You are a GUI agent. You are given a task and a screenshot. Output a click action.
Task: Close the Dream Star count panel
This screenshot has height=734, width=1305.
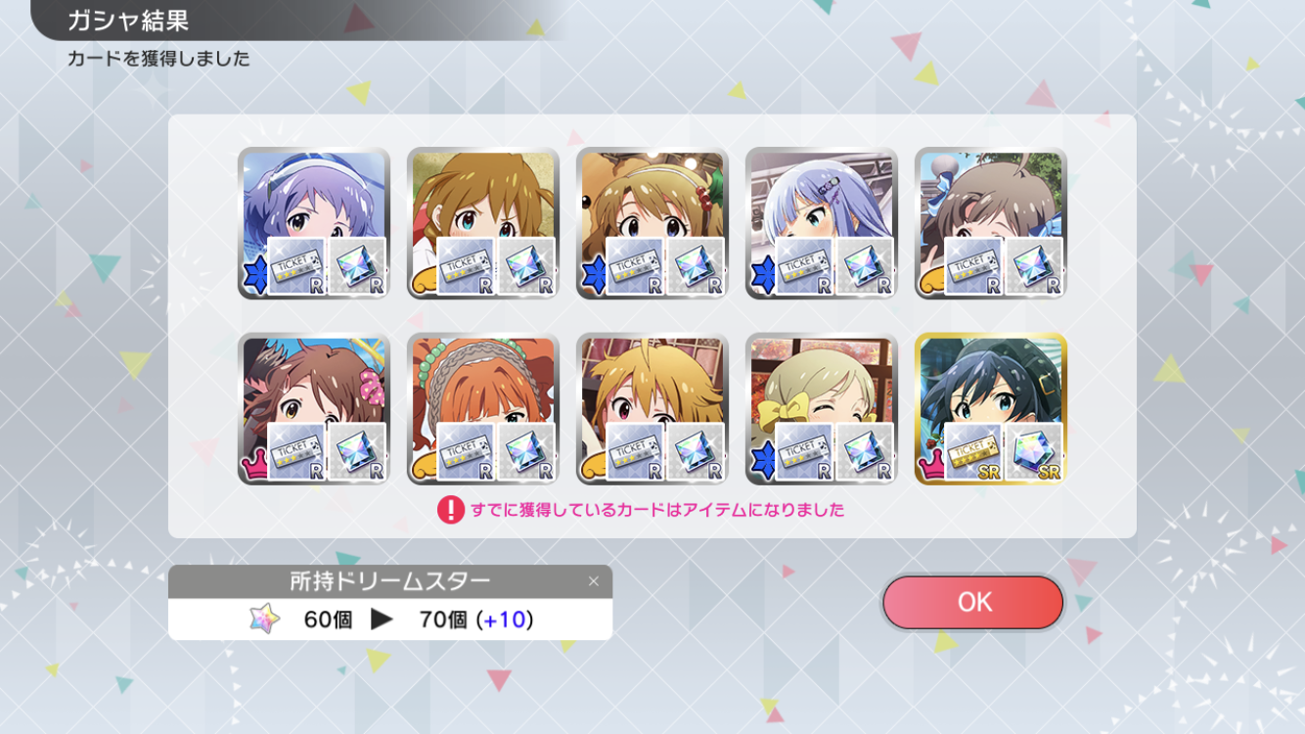tap(593, 581)
